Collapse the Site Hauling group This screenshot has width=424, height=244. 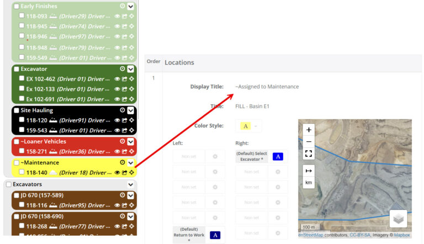tap(131, 110)
